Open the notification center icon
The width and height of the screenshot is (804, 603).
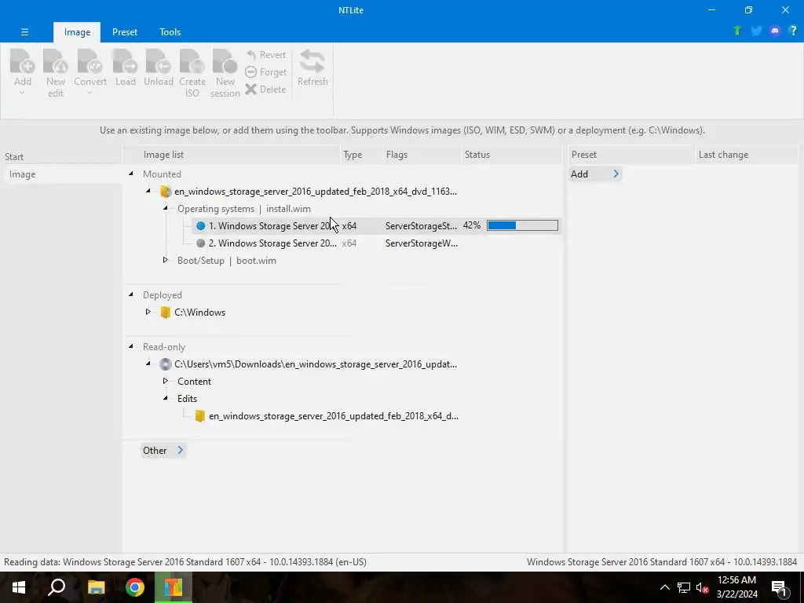[x=780, y=587]
